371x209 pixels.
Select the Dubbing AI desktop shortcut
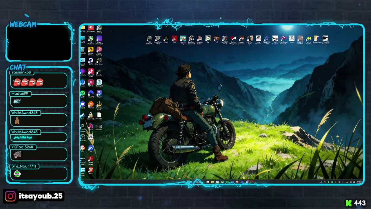click(99, 83)
